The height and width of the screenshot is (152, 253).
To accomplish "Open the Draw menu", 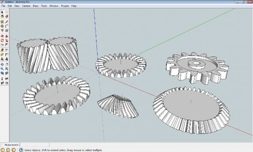I will [x=36, y=6].
